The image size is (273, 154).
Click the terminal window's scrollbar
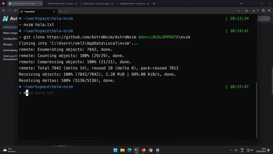256,110
